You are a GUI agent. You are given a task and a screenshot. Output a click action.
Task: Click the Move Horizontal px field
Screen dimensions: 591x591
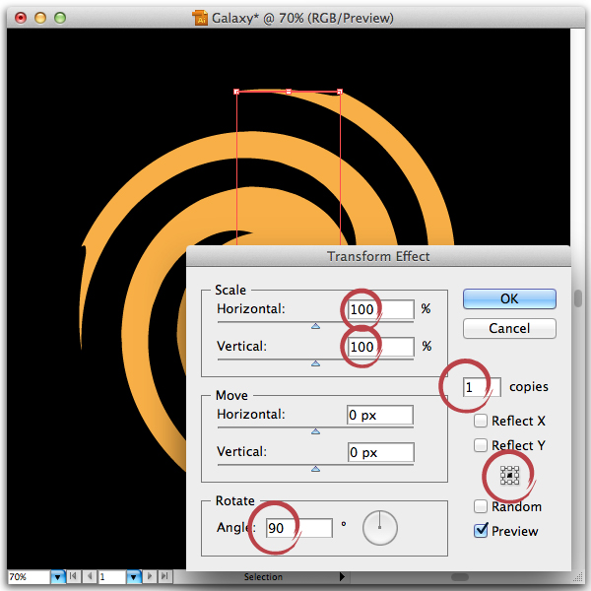(x=380, y=415)
